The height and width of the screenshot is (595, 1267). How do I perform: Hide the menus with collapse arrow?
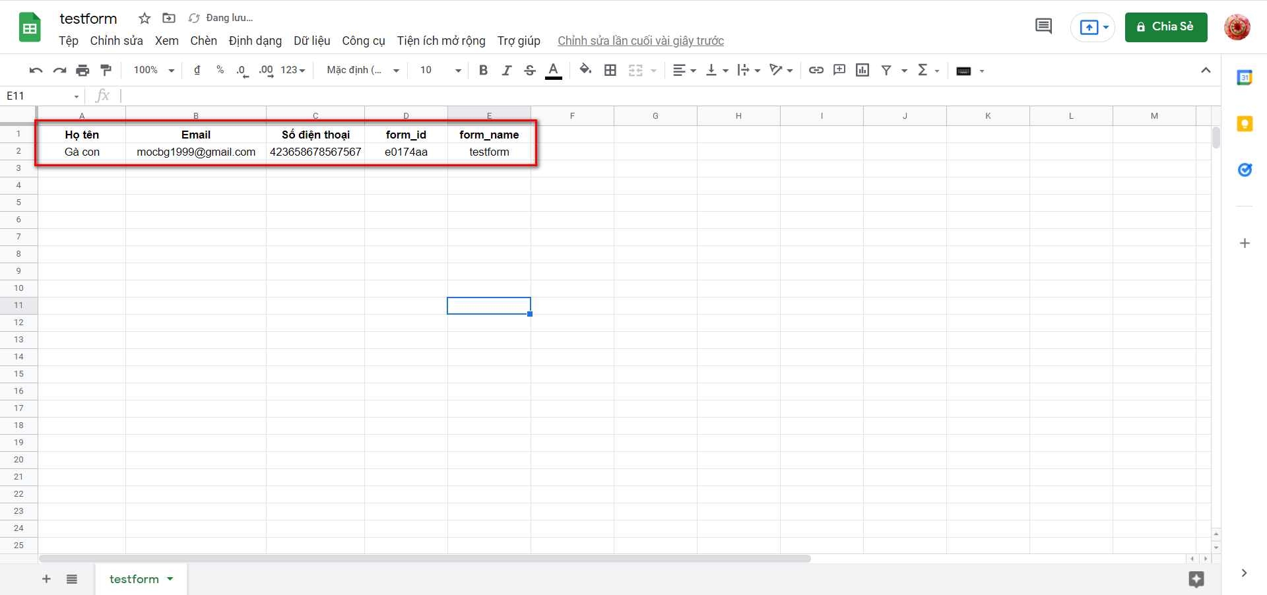coord(1206,70)
